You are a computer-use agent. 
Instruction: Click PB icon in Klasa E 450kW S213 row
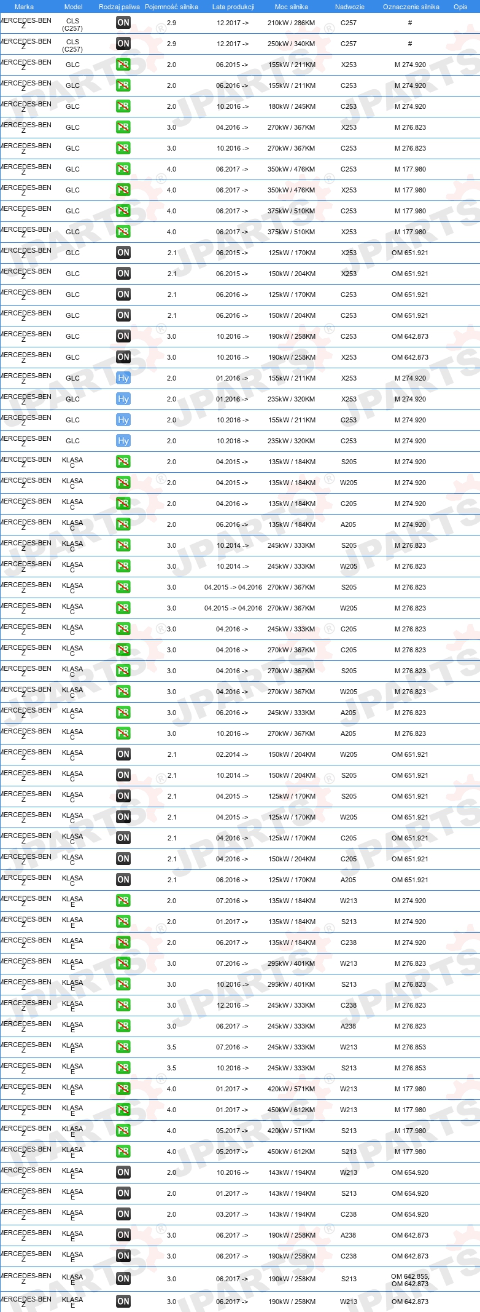tap(123, 1152)
